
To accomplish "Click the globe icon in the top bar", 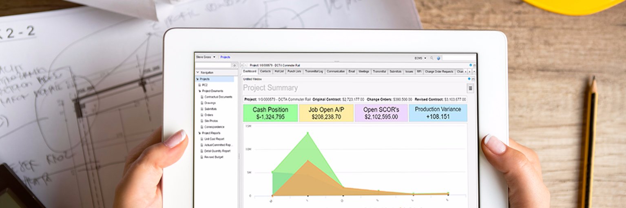I will (438, 58).
